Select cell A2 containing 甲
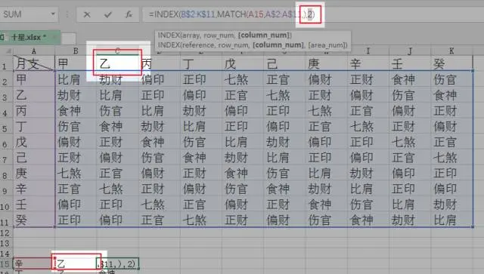The image size is (484, 274). tap(34, 79)
